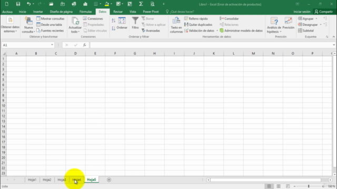Screen dimensions: 337x189
Task: Open the Name Box dropdown
Action: pyautogui.click(x=52, y=45)
